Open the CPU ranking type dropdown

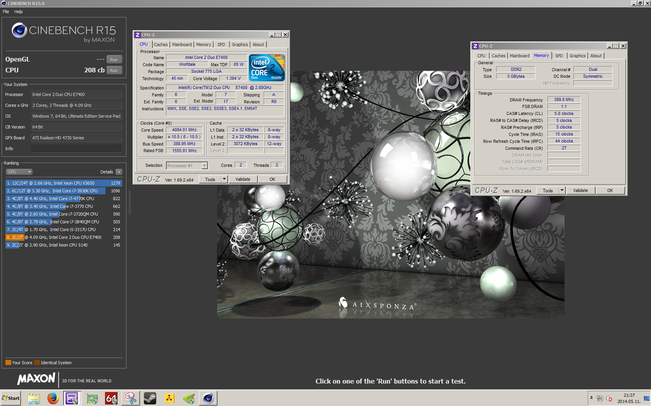point(19,172)
